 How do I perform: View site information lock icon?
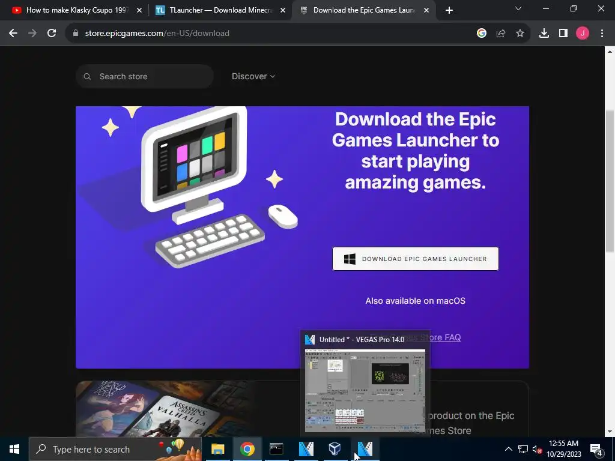76,34
